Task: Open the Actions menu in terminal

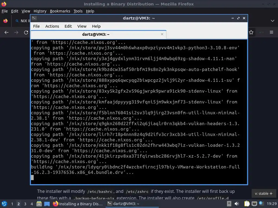Action: point(52,26)
